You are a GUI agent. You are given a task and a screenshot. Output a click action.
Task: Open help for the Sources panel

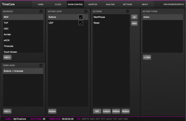41,12
